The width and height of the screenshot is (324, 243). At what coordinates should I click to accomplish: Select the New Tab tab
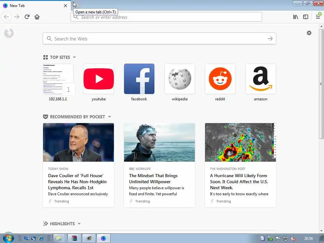click(35, 6)
